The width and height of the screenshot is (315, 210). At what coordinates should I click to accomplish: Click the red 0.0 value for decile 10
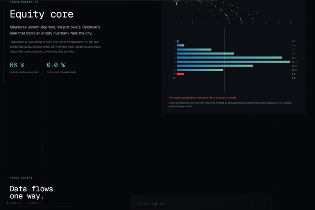[x=294, y=78]
